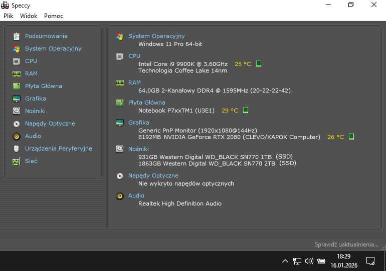Click the Speccy app icon in title bar
386x271 pixels.
[5, 5]
